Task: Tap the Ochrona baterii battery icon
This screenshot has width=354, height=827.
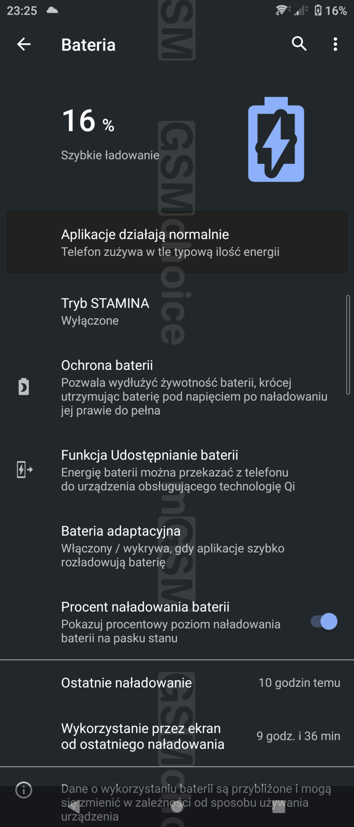Action: click(x=24, y=387)
